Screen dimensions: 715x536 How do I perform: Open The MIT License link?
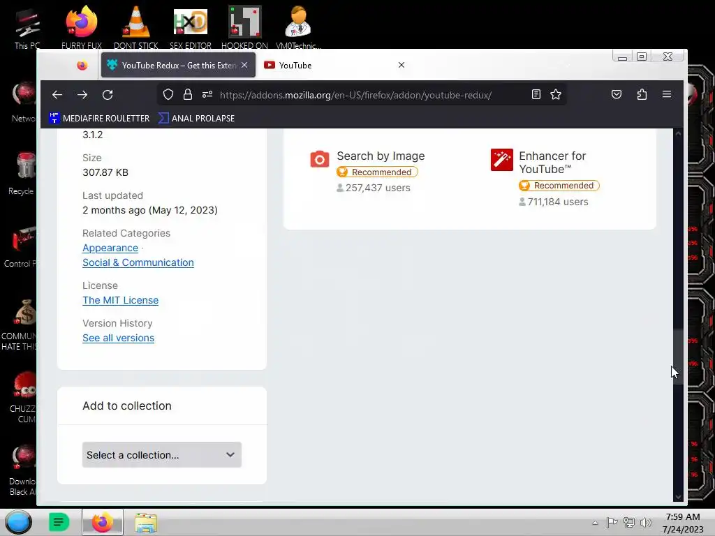pyautogui.click(x=120, y=300)
